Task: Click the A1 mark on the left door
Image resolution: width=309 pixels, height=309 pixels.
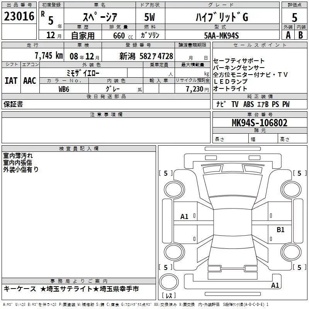Action: (x=184, y=217)
